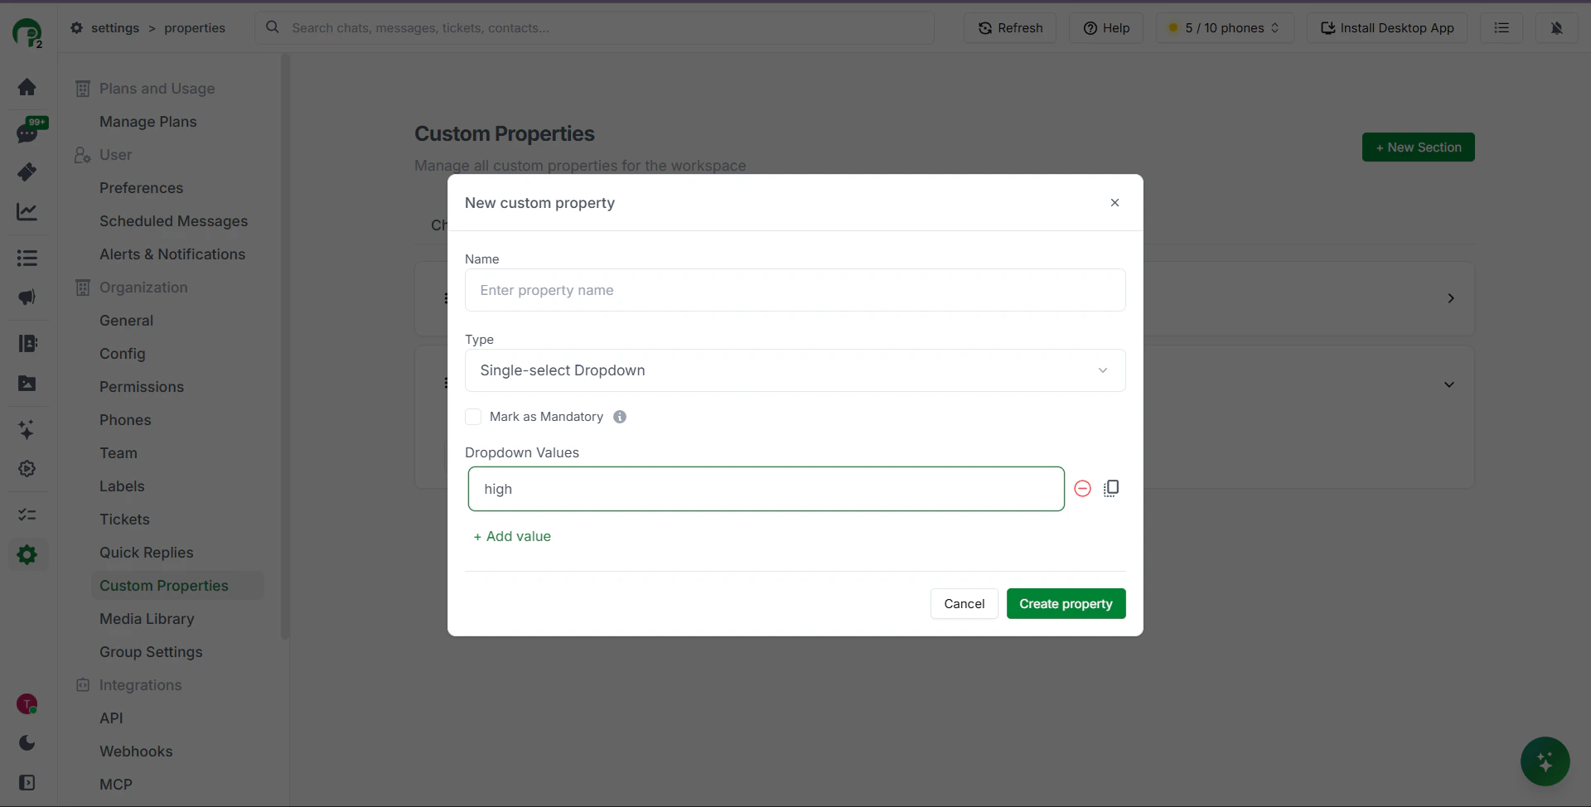Open the Help button
The width and height of the screenshot is (1591, 807).
click(1106, 28)
